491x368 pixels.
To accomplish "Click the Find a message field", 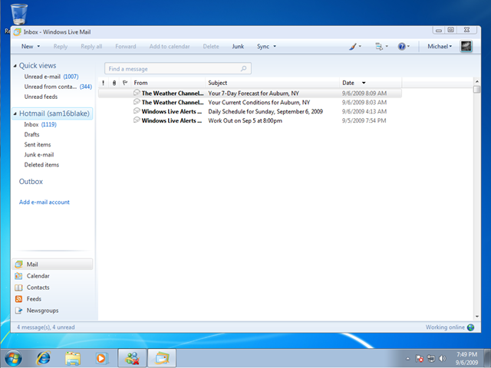I will coord(177,68).
